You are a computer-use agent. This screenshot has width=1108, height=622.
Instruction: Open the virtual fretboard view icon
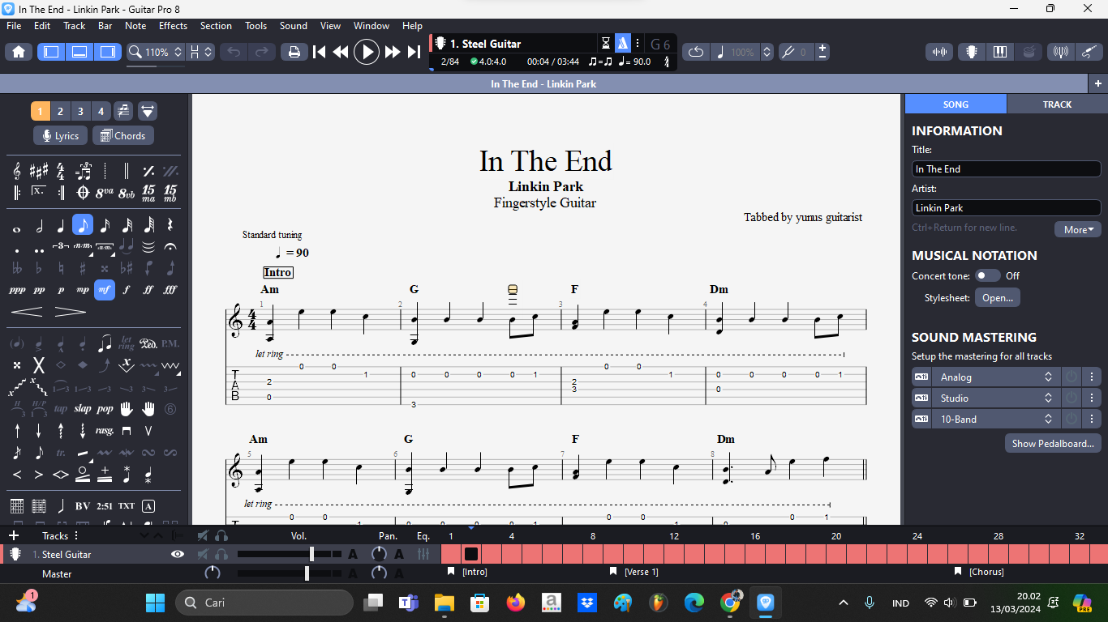[970, 52]
